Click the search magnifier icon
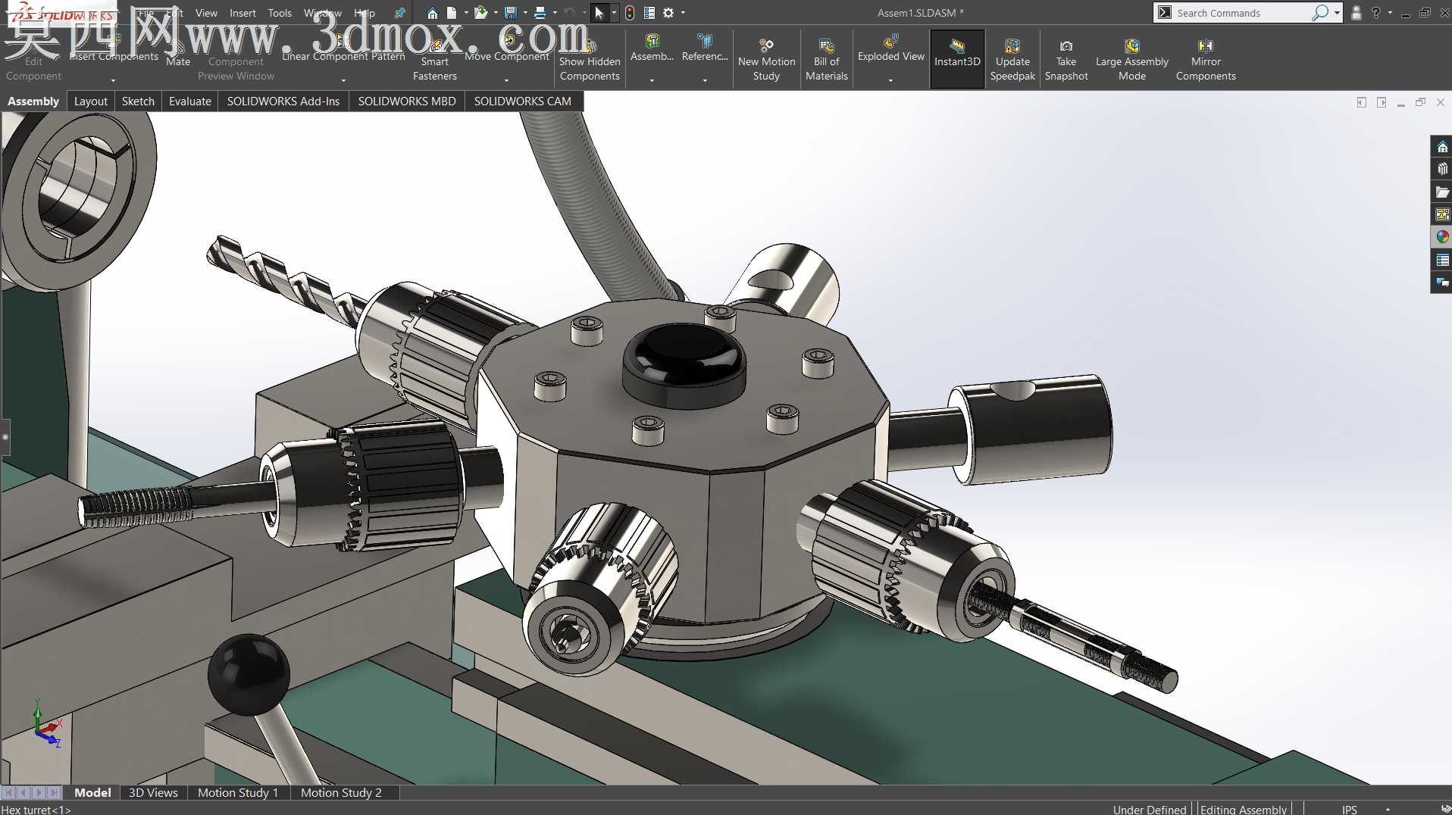Image resolution: width=1452 pixels, height=815 pixels. [x=1320, y=13]
